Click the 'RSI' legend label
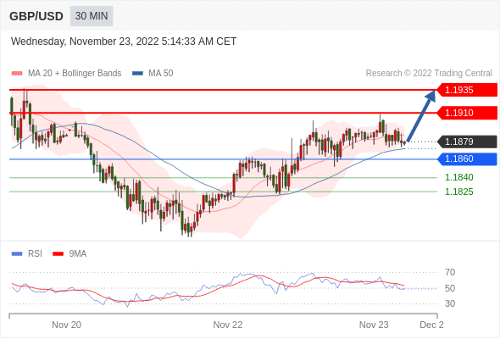 tap(35, 254)
